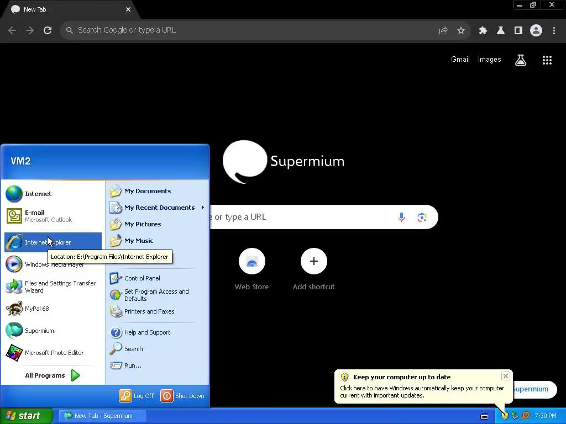Open Internet Explorer from the Start menu
Image resolution: width=566 pixels, height=424 pixels.
point(53,242)
